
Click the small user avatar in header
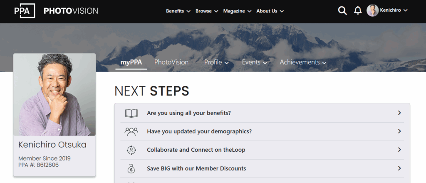point(372,10)
